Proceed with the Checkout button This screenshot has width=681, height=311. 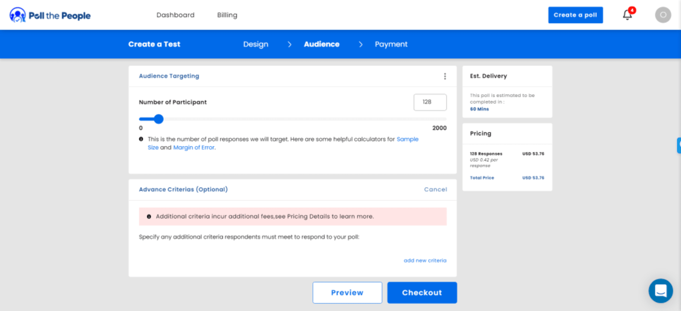point(422,293)
